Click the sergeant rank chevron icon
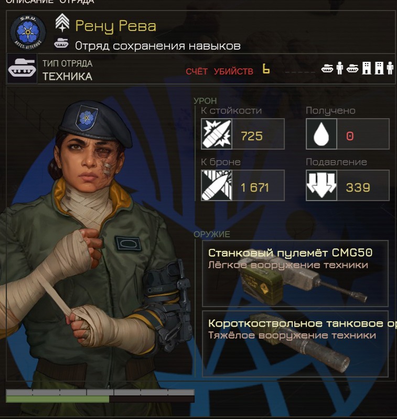 click(62, 23)
